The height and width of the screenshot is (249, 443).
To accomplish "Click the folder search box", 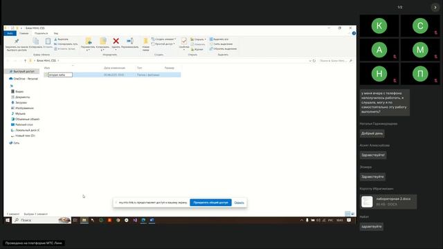I will click(335, 61).
